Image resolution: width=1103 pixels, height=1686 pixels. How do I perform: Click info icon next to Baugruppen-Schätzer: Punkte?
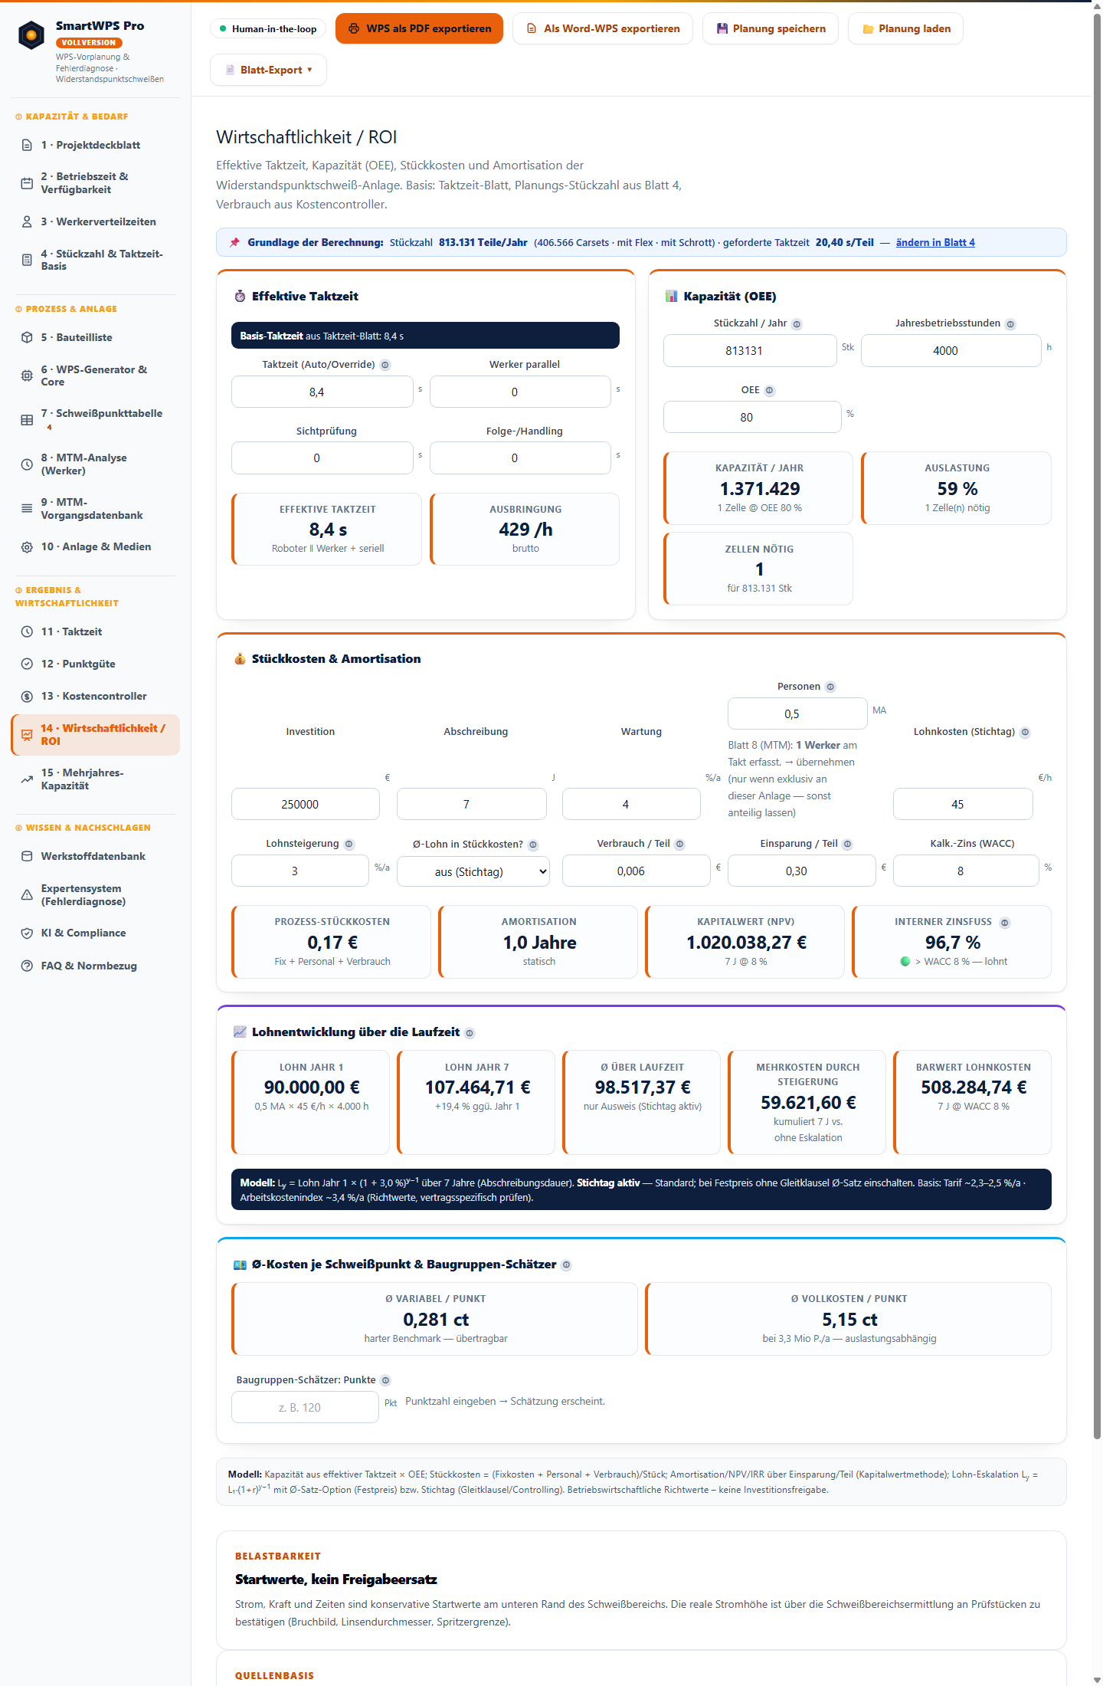[x=385, y=1380]
